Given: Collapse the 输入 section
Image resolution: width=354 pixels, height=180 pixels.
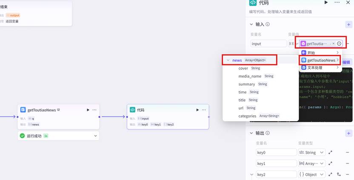Looking at the screenshot, I should click(x=251, y=24).
